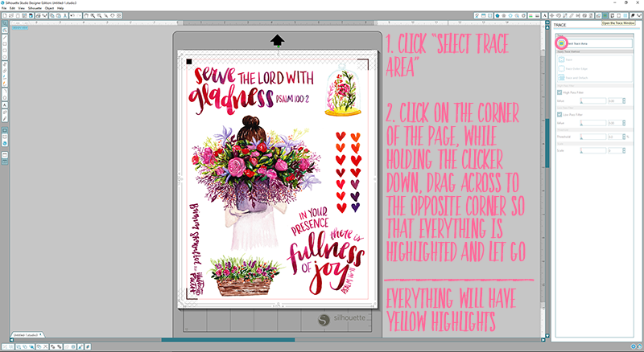This screenshot has height=352, width=644.
Task: Open the Move window icon
Action: [552, 15]
